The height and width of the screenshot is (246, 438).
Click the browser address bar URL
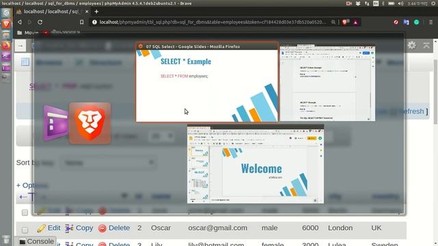(x=213, y=22)
